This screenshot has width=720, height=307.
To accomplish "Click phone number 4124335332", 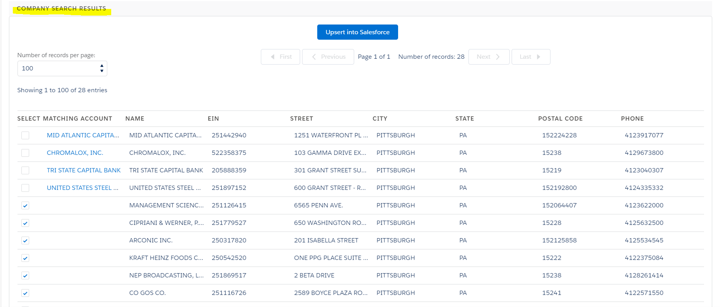I will tap(644, 188).
